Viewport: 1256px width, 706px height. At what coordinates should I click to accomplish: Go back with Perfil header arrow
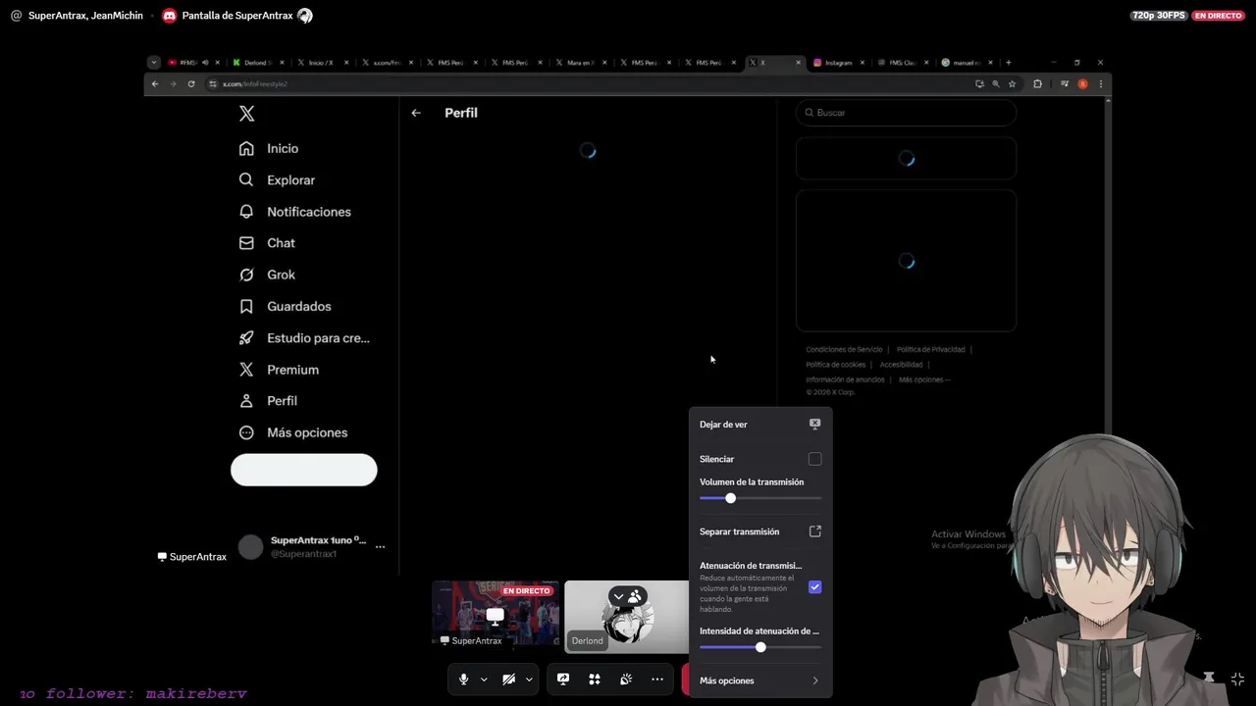(x=416, y=113)
